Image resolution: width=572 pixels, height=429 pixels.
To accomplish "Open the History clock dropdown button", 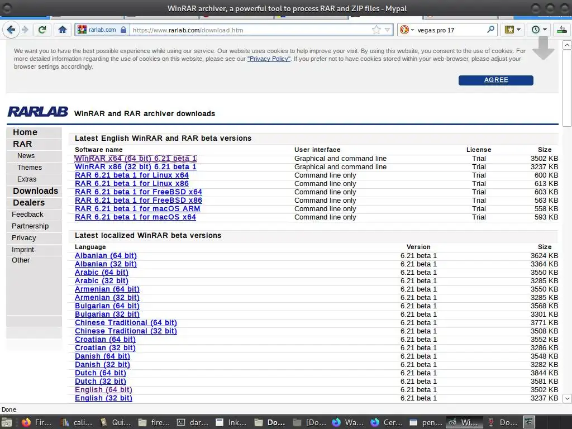I will [539, 30].
